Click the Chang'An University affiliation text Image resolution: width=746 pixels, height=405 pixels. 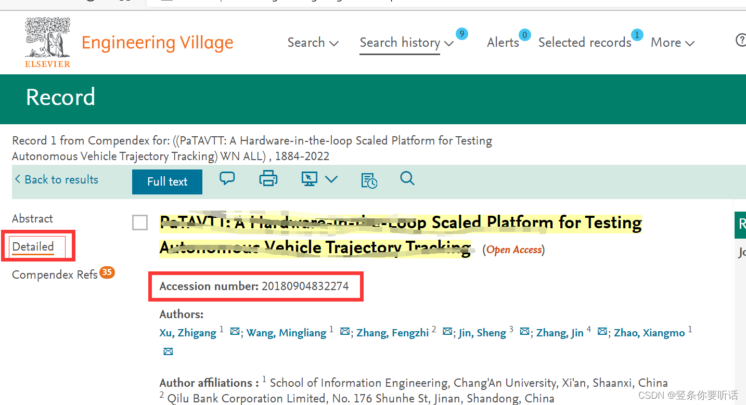click(x=469, y=383)
